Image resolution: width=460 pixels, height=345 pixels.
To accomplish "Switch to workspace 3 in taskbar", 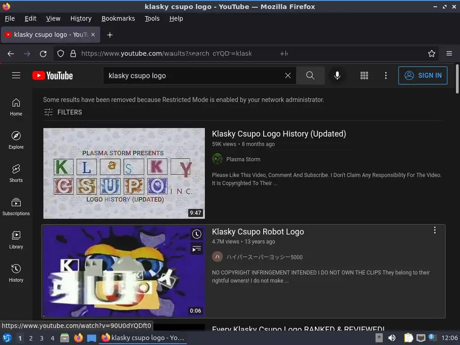I will [42, 338].
